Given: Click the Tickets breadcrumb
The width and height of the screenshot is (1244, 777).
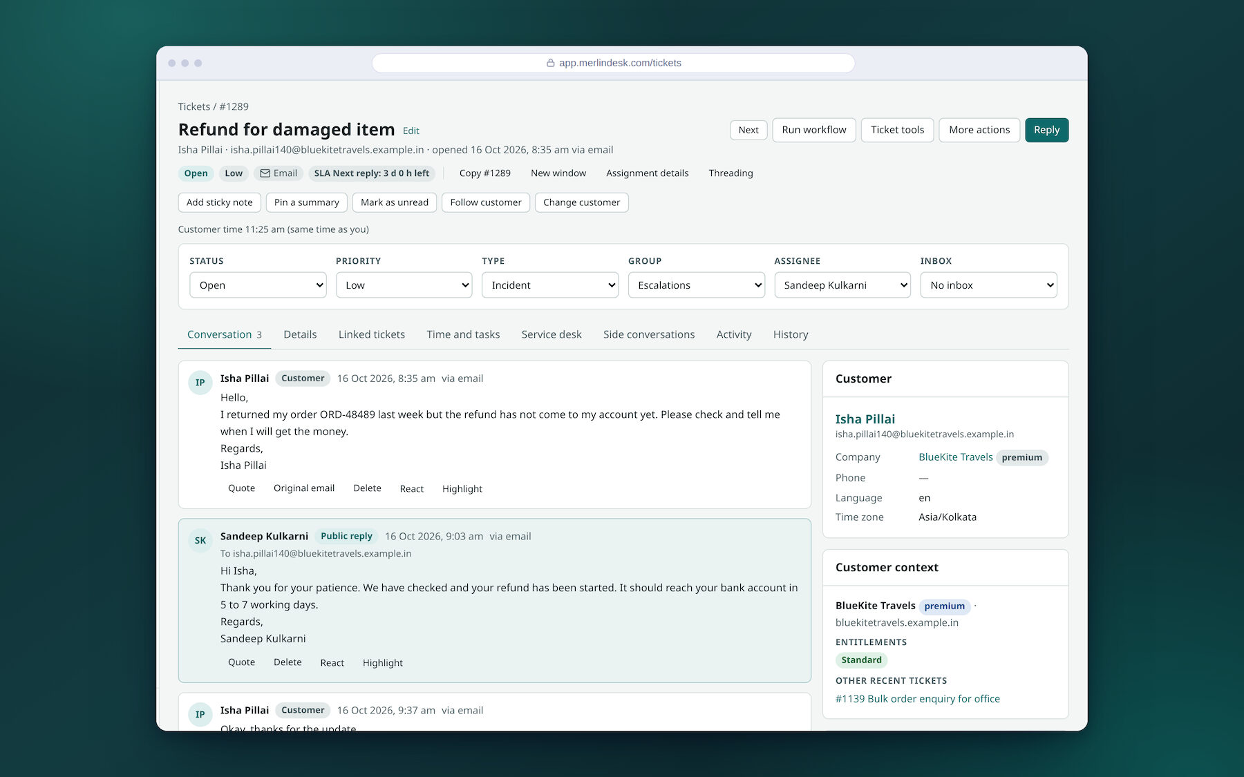Looking at the screenshot, I should 194,106.
